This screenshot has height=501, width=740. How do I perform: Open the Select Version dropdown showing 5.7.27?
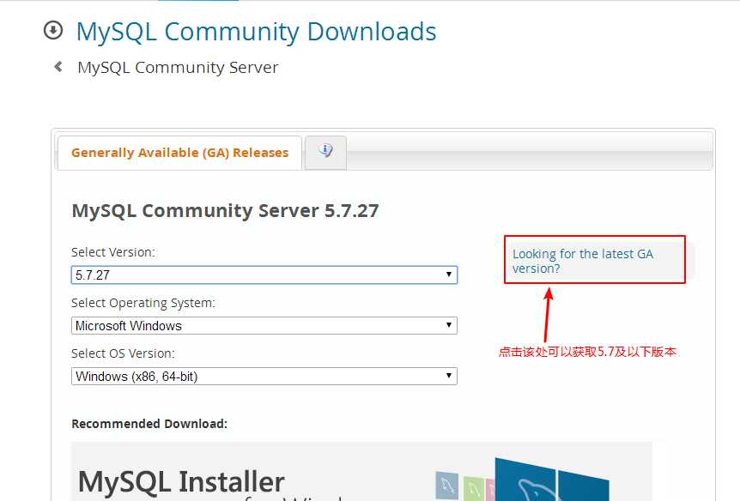point(264,275)
